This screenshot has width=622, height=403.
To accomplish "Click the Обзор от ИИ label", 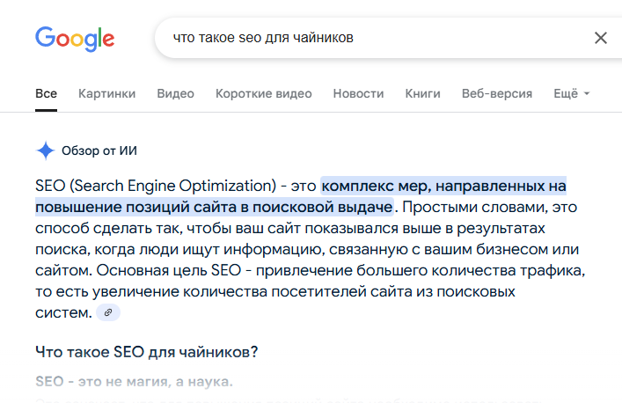I will pos(99,150).
